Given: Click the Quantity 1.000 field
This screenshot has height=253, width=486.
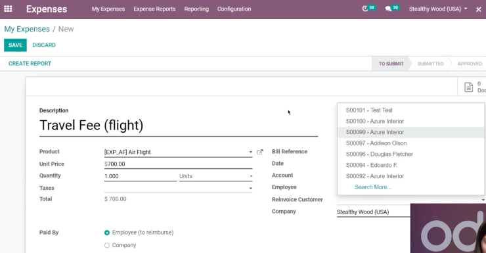Looking at the screenshot, I should coord(141,176).
